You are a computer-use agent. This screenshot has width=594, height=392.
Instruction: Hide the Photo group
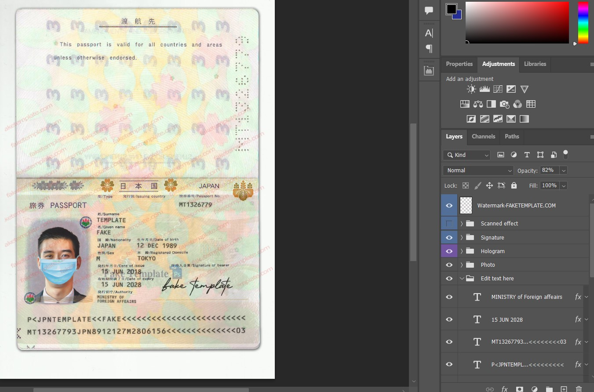click(449, 265)
